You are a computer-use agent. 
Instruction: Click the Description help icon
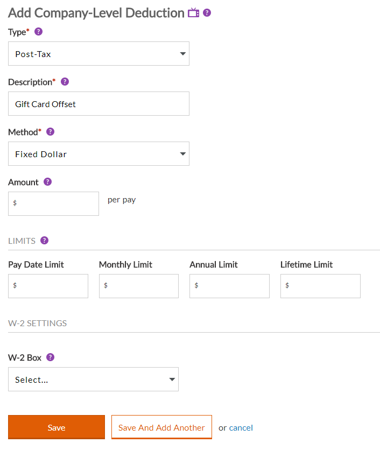click(x=65, y=82)
